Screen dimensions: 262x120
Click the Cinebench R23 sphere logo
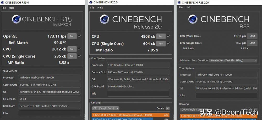click(193, 20)
